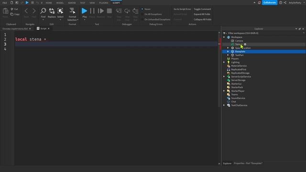The width and height of the screenshot is (306, 172).
Task: Open the Find magnifier tool
Action: click(43, 11)
